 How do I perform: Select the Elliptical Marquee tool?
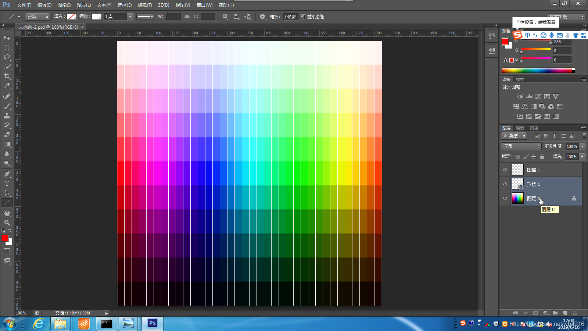point(7,47)
